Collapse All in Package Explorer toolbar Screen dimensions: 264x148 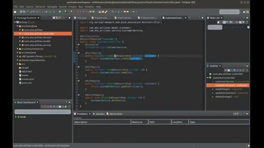pos(54,18)
